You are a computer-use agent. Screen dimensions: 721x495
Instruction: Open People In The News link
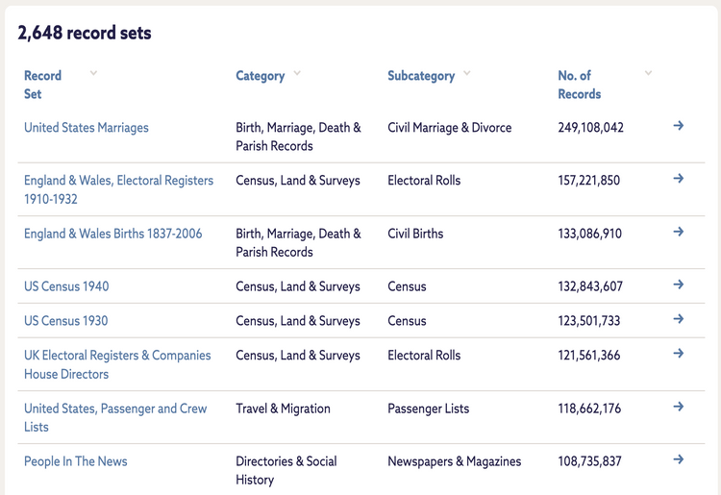click(76, 461)
